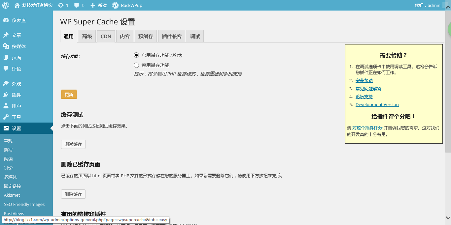Open the 常见问题解答 link

pos(368,89)
